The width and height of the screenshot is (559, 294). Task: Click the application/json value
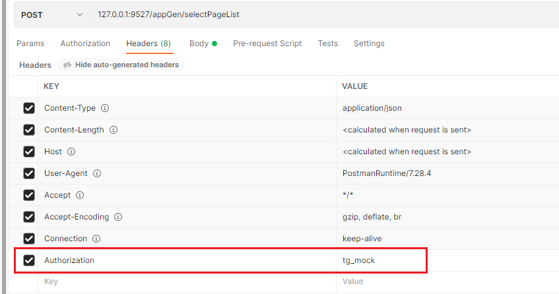pyautogui.click(x=372, y=108)
